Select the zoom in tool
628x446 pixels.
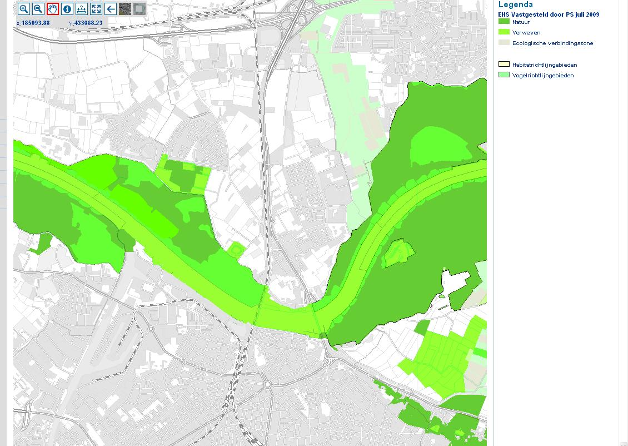pos(24,9)
